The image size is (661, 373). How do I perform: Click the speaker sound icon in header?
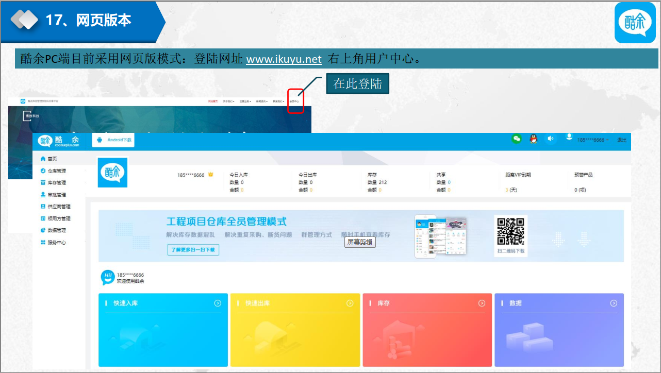(551, 139)
